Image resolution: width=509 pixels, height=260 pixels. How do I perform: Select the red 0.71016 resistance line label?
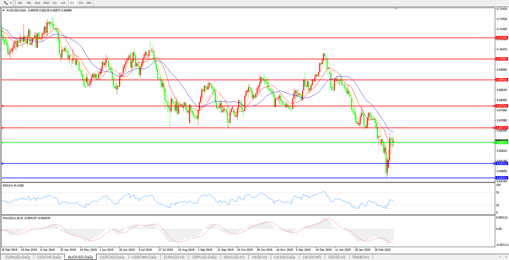pos(502,38)
